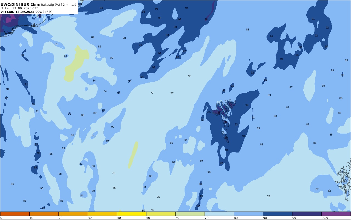This screenshot has width=351, height=220.
Task: Click the "(+6 h)" forecast offset text
Action: (x=47, y=12)
